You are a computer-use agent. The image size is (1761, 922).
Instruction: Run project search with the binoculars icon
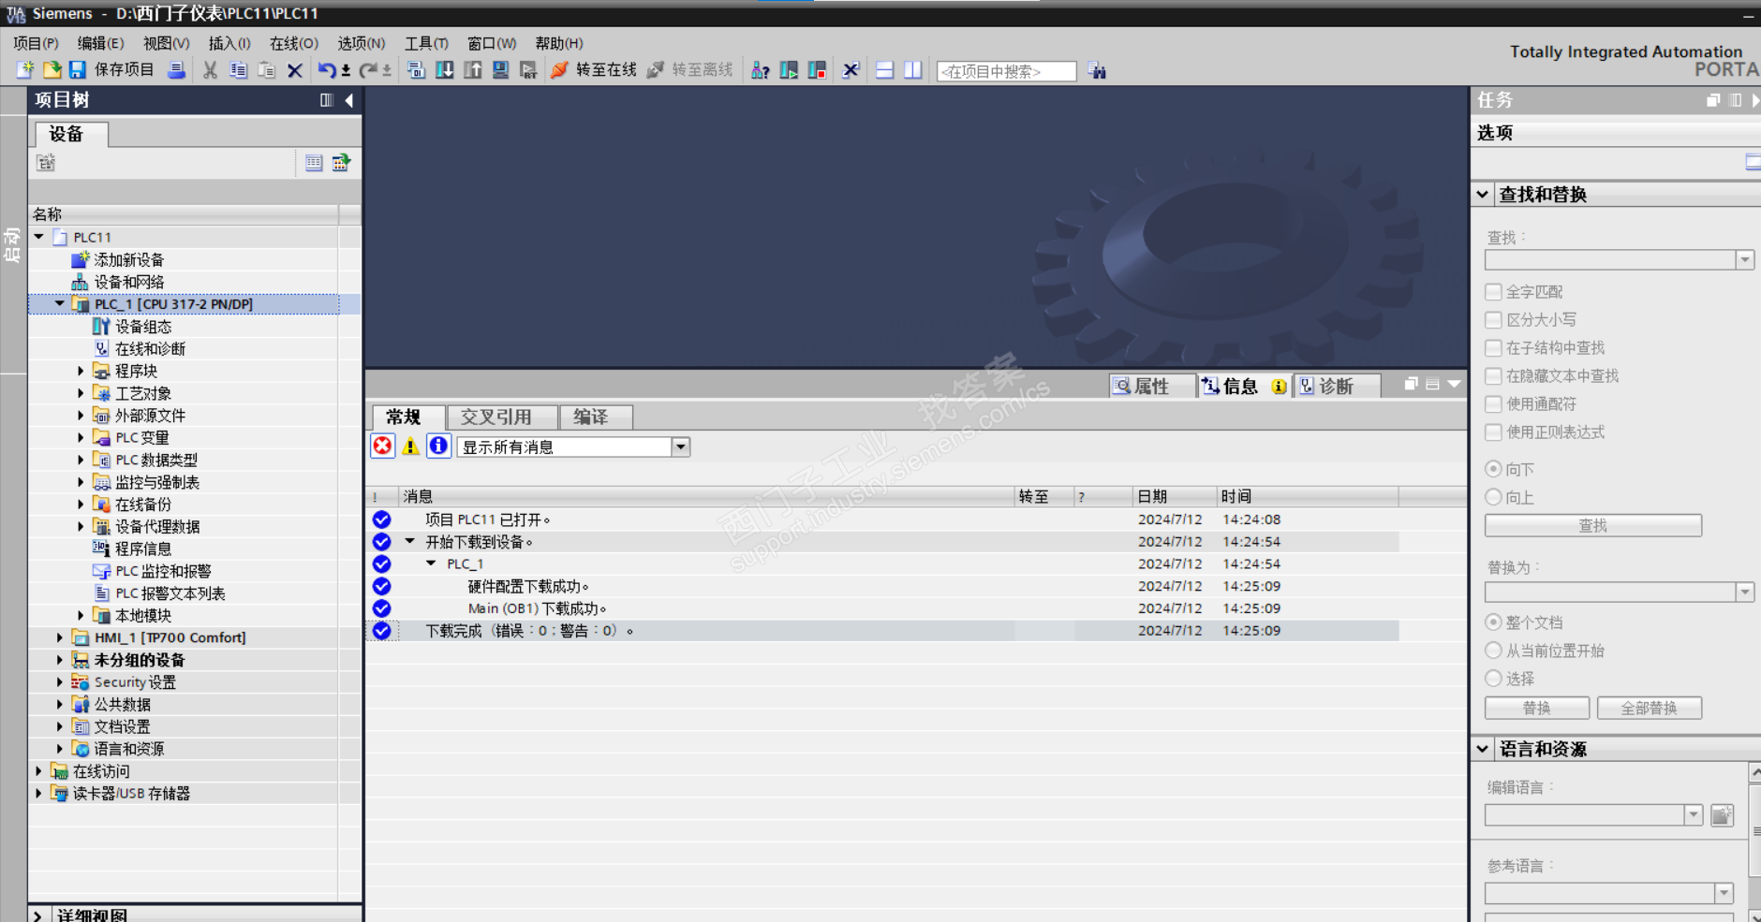(x=1097, y=71)
